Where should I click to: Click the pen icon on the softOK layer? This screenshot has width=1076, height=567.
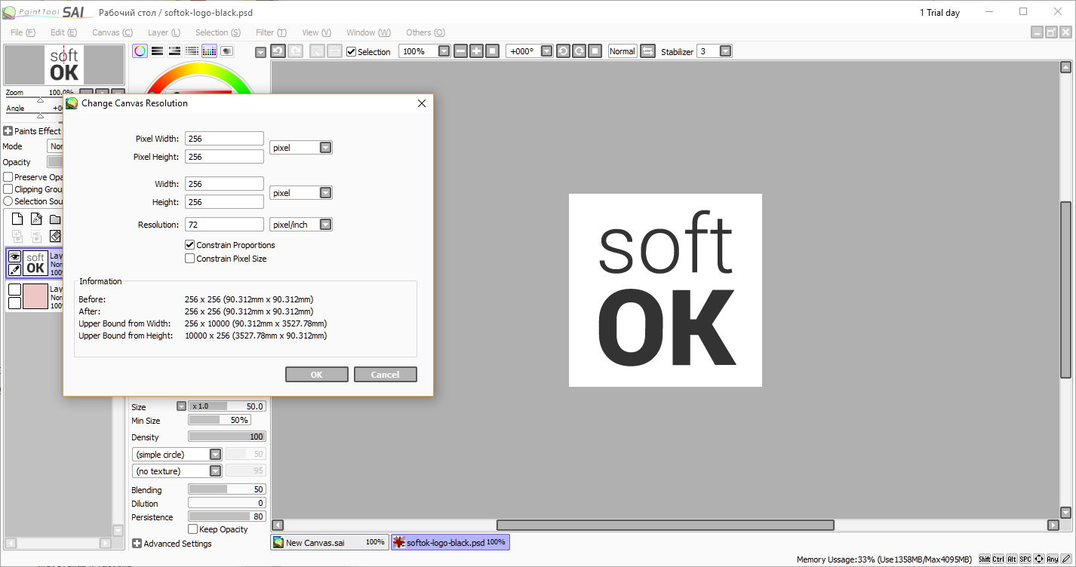(x=14, y=269)
